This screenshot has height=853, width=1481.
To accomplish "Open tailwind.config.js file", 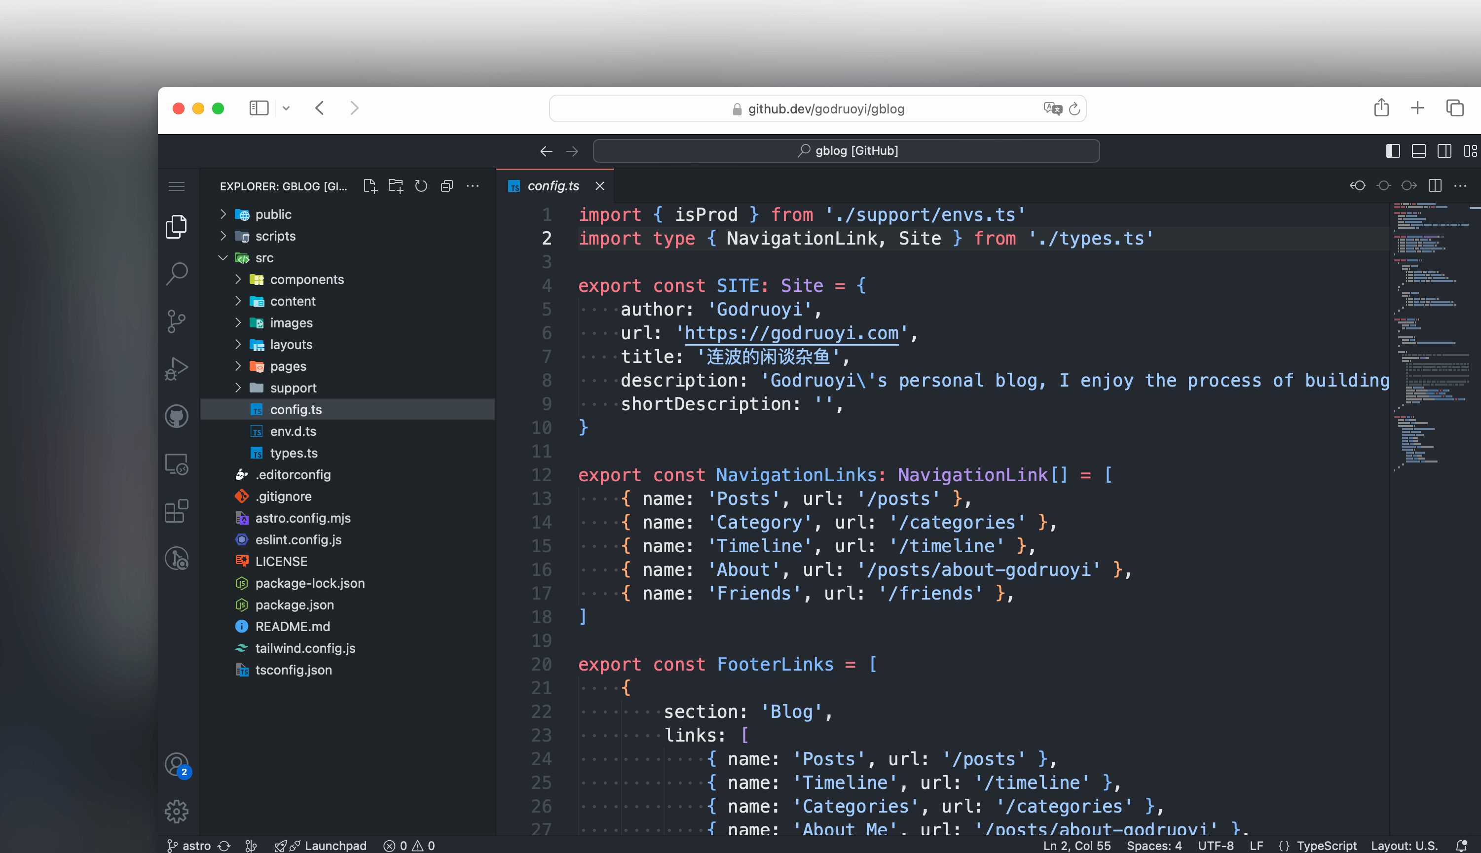I will click(348, 648).
